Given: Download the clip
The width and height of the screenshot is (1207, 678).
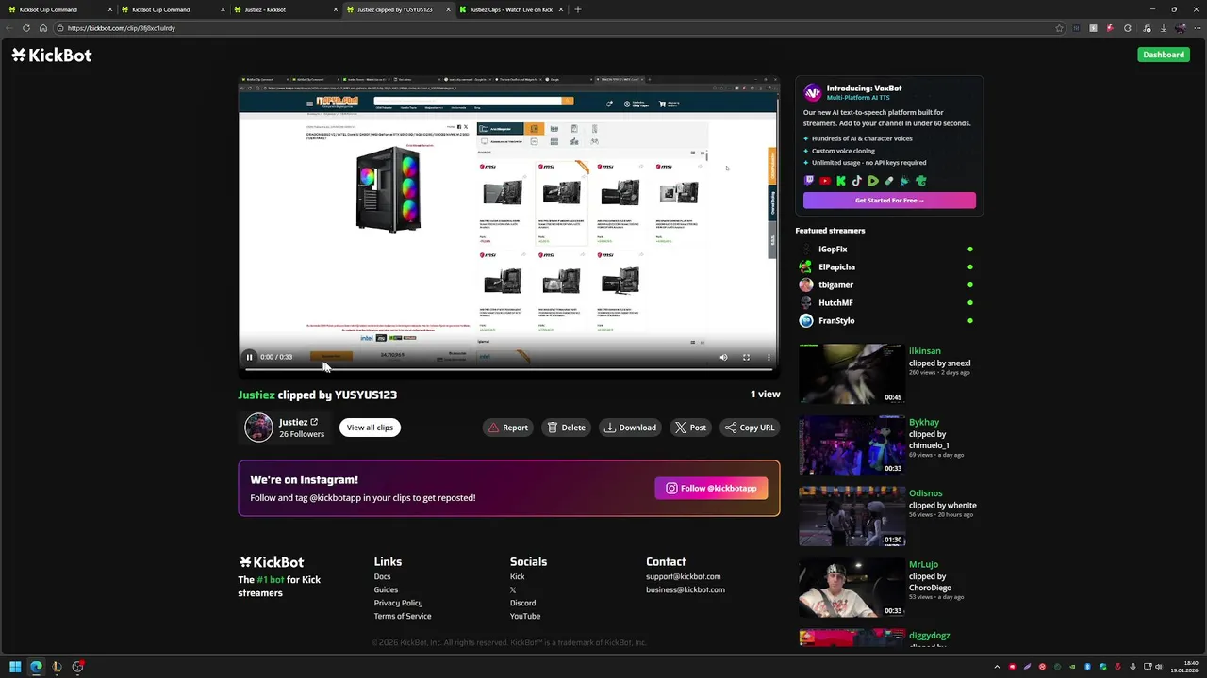Looking at the screenshot, I should coord(630,428).
